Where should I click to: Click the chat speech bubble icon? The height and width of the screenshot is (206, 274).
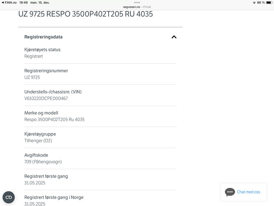[230, 192]
